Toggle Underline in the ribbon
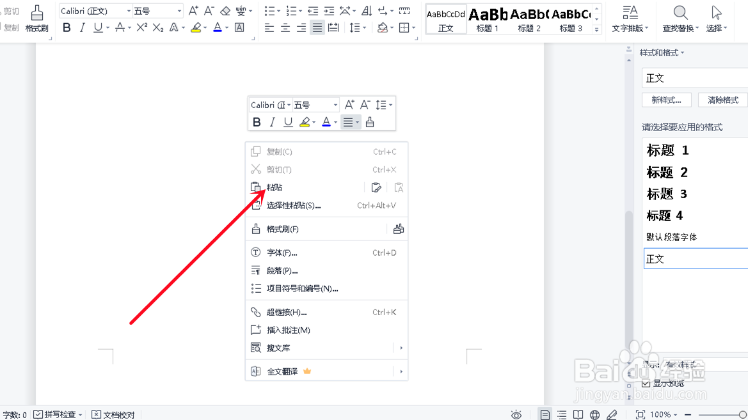The height and width of the screenshot is (420, 748). 98,27
